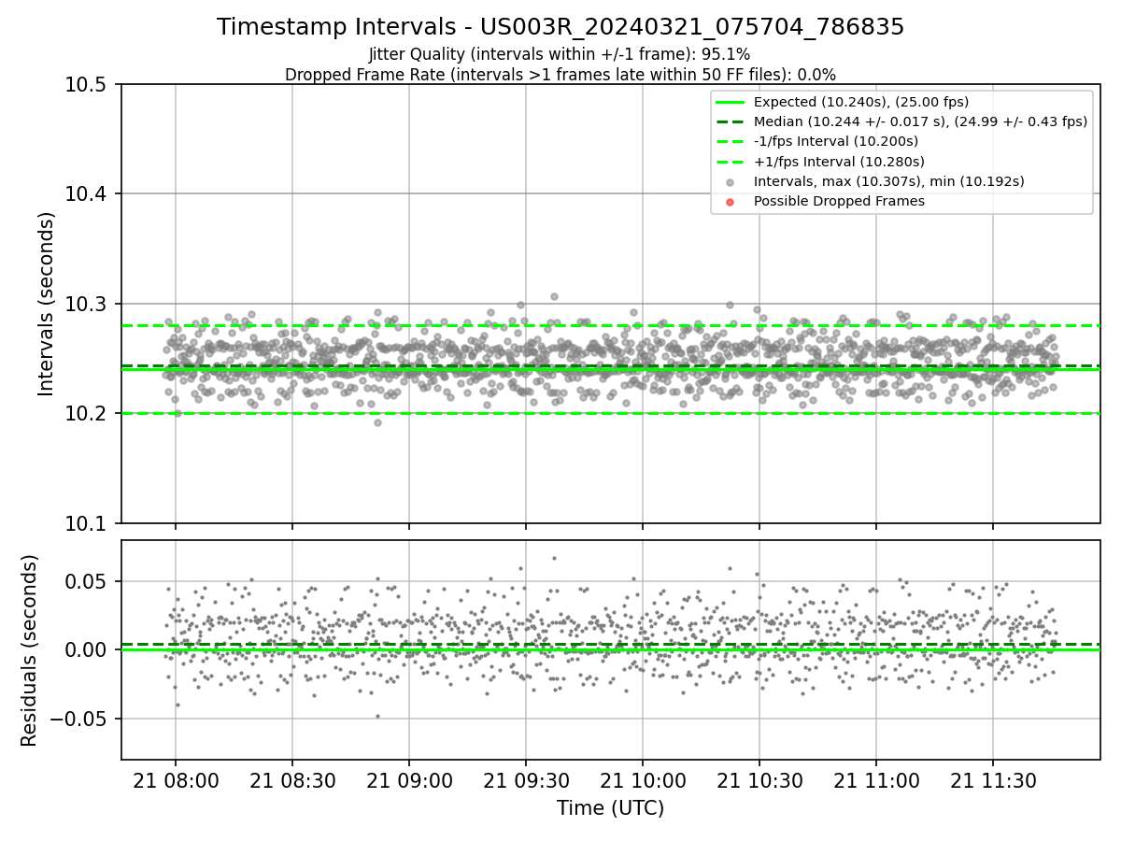
Task: Select the Jitter Quality 95.1% subtitle
Action: (560, 55)
